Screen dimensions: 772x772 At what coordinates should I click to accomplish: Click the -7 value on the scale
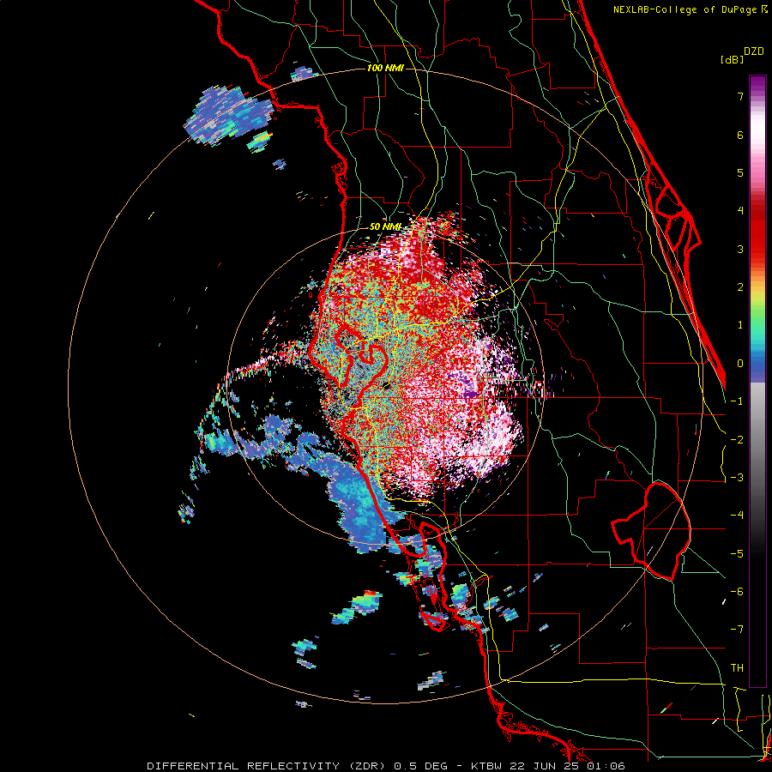[x=737, y=630]
